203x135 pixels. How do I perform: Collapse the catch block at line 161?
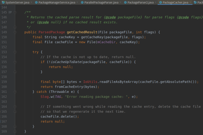[x=15, y=91]
